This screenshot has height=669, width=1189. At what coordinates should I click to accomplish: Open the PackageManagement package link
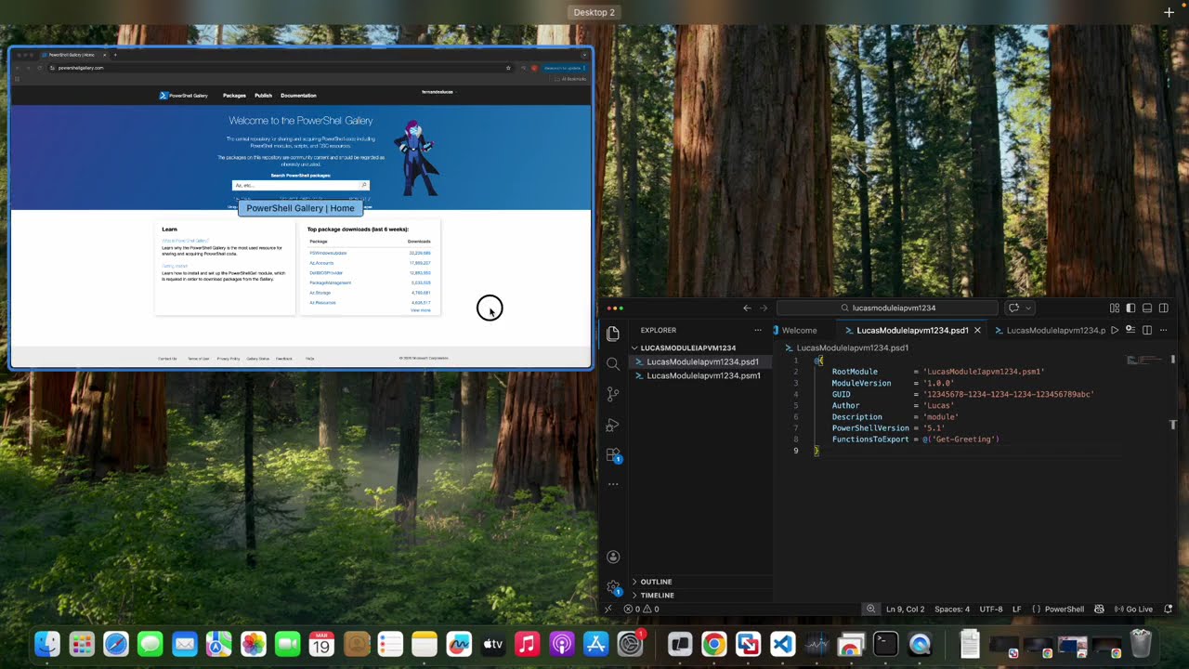[x=330, y=282]
